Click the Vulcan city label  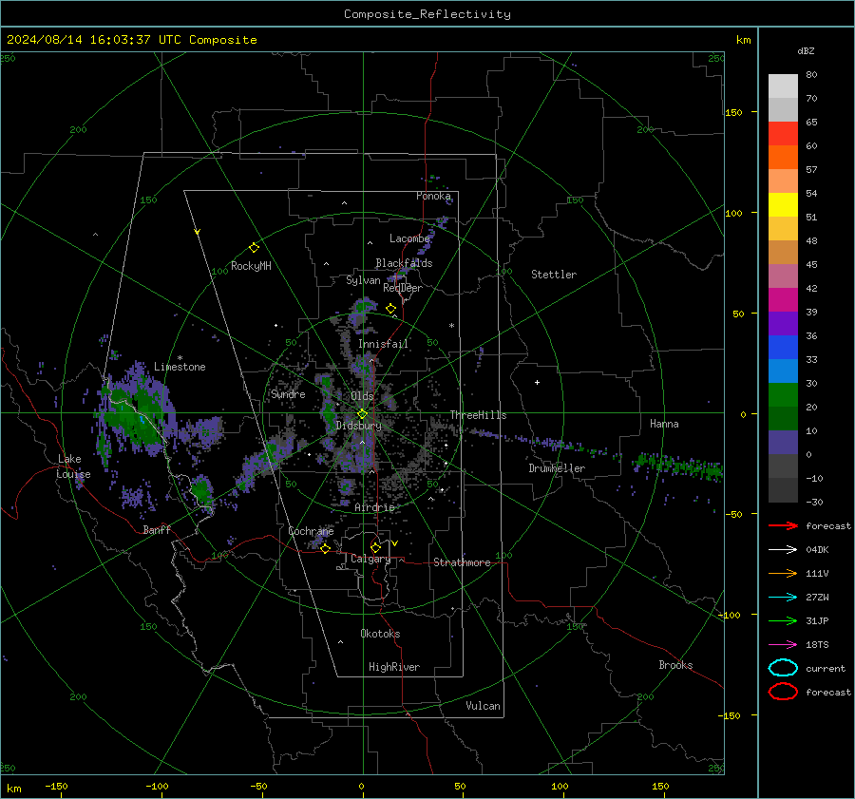point(483,706)
